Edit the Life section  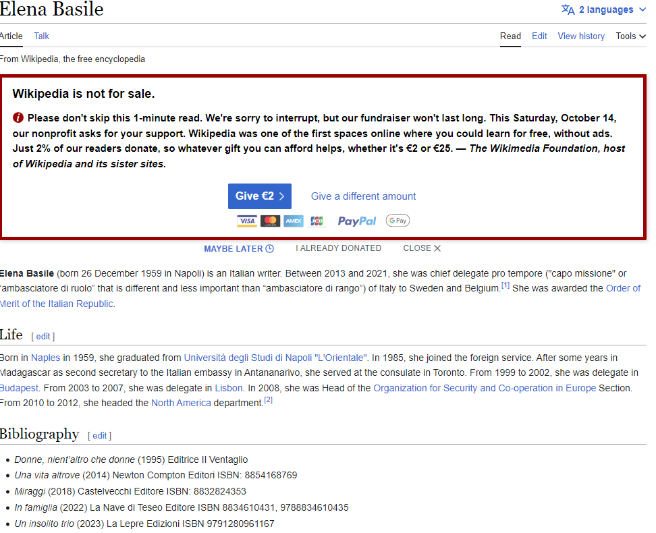coord(43,337)
